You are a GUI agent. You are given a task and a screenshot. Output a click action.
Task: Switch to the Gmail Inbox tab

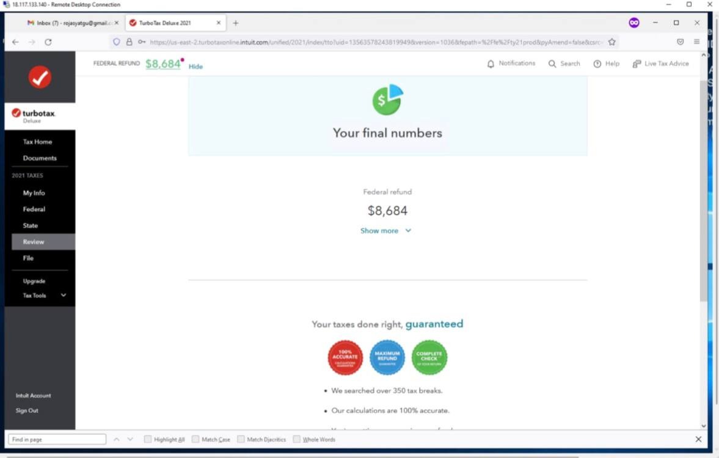click(x=73, y=23)
